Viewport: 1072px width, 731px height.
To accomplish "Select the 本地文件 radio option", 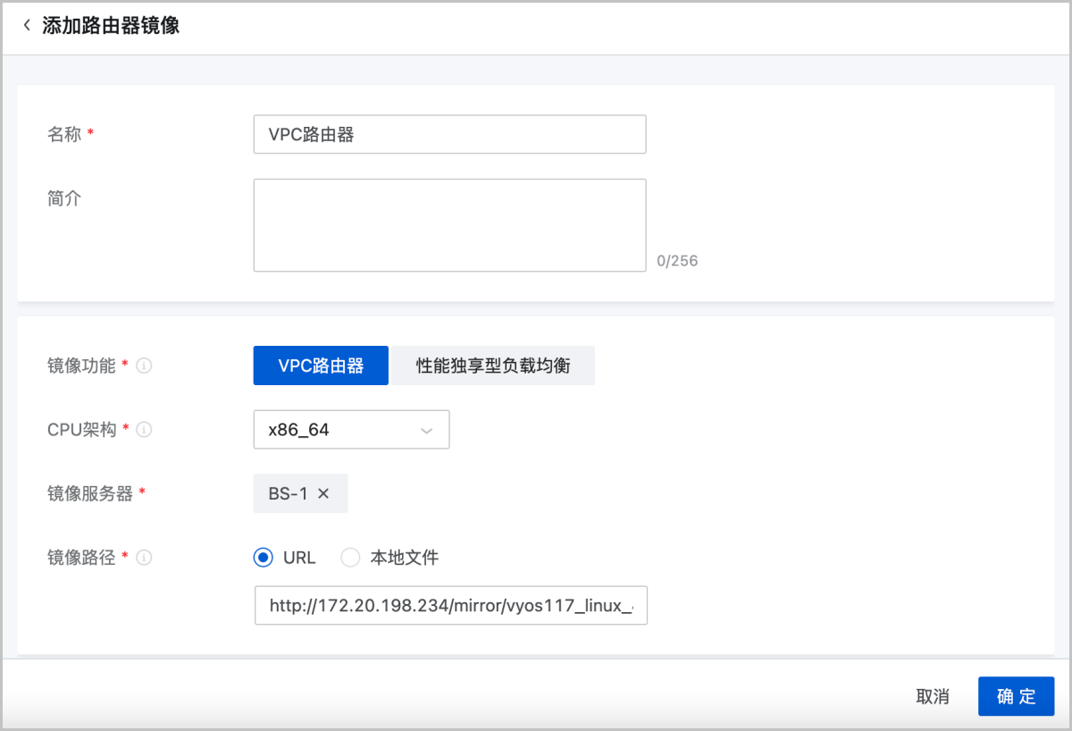I will [x=349, y=558].
